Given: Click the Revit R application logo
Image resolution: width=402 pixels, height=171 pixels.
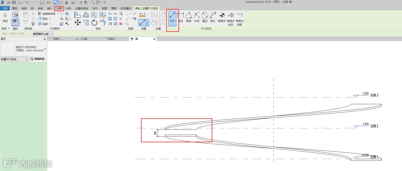Looking at the screenshot, I should point(3,2).
